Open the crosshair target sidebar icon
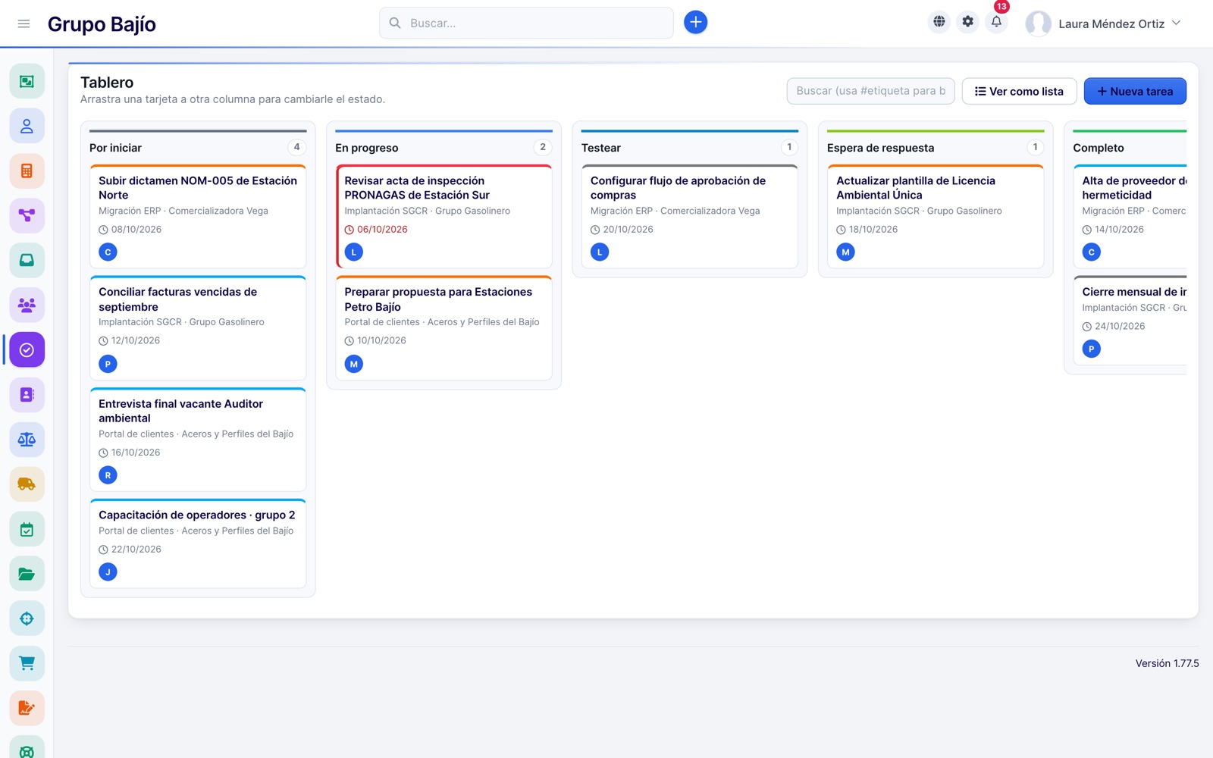The height and width of the screenshot is (758, 1213). [27, 619]
